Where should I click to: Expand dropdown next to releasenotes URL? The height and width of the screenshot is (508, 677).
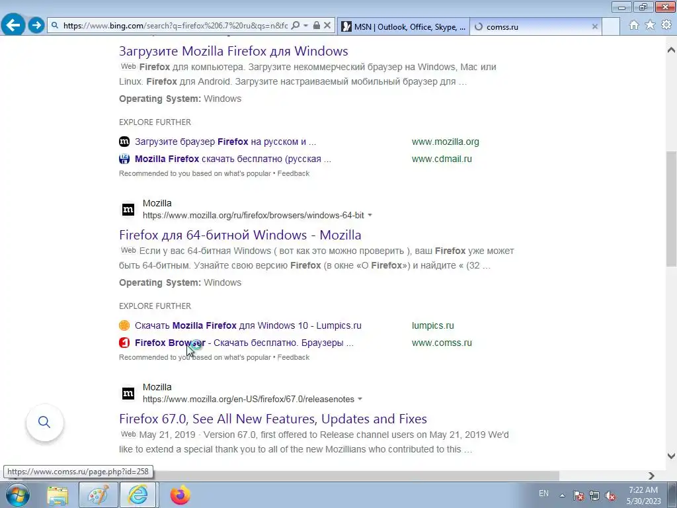point(360,399)
